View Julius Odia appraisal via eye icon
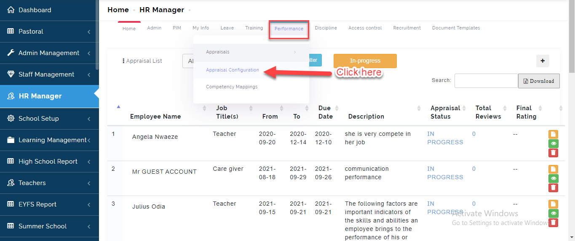 coord(554,213)
